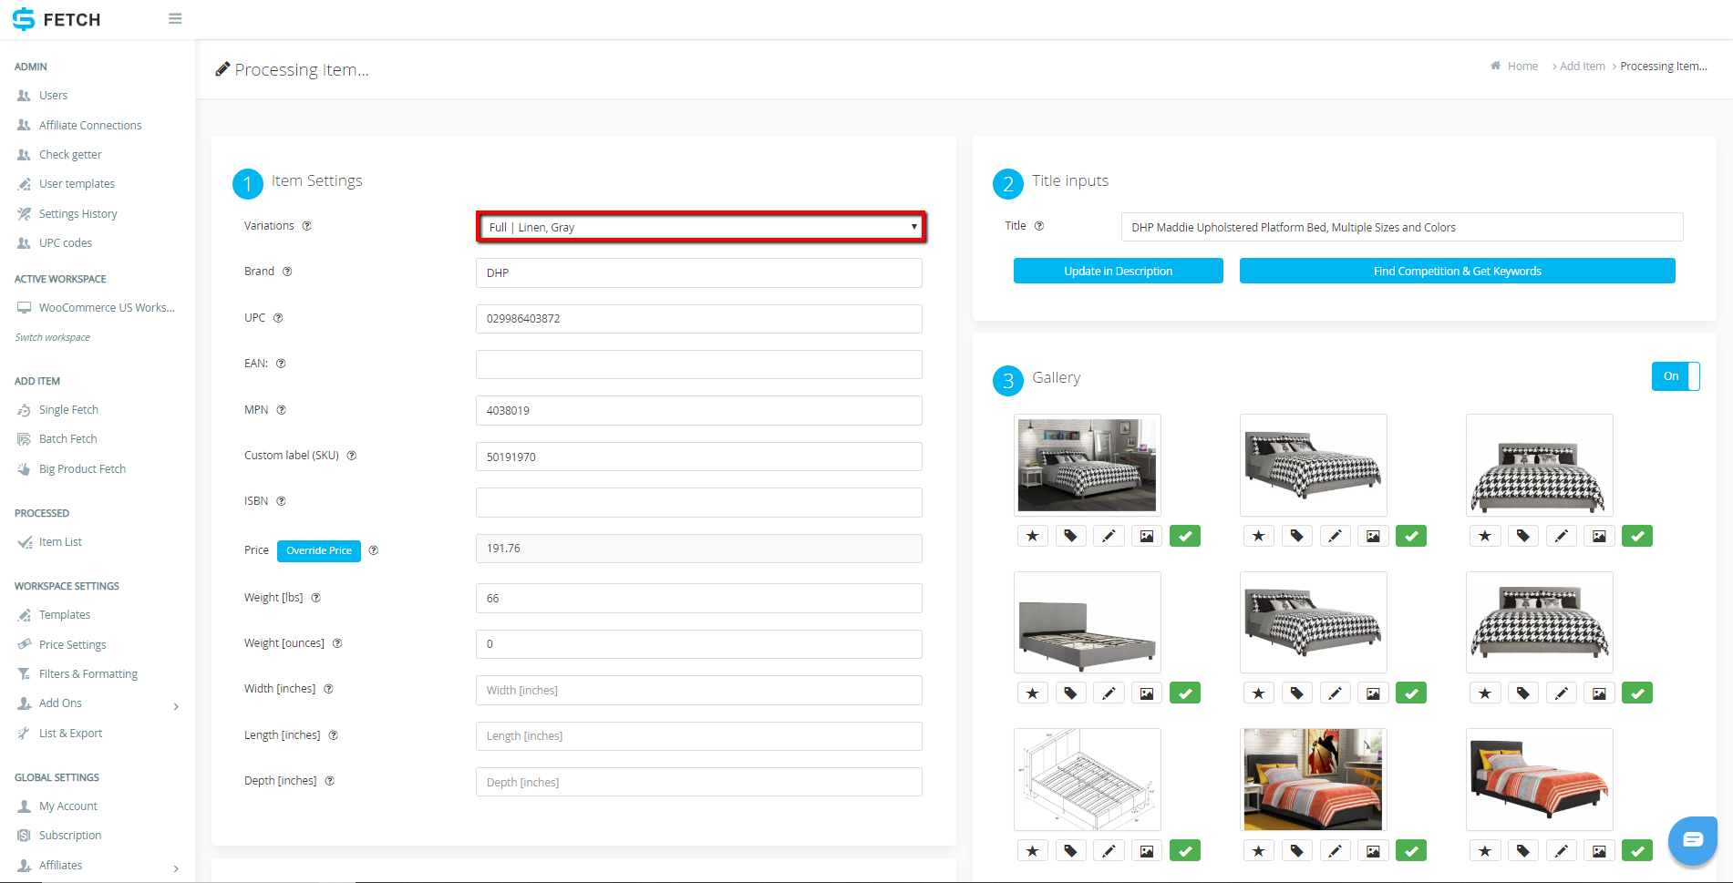The width and height of the screenshot is (1733, 883).
Task: Toggle green check for angled houndstooth bed in first row
Action: (x=1411, y=536)
